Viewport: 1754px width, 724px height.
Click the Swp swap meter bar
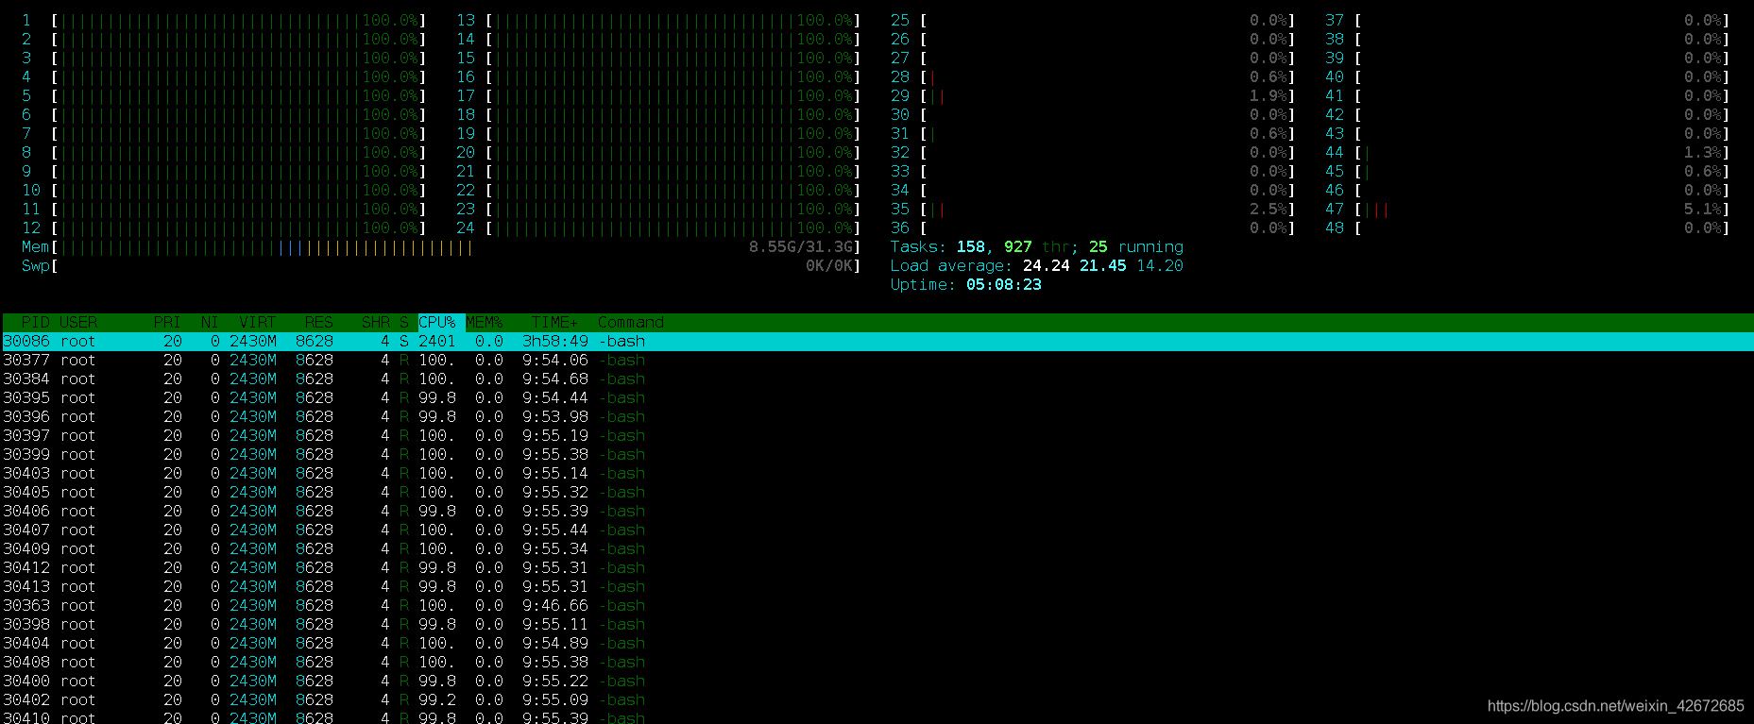[x=441, y=266]
